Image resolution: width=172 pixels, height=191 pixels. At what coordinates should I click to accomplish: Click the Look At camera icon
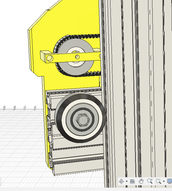(x=132, y=181)
